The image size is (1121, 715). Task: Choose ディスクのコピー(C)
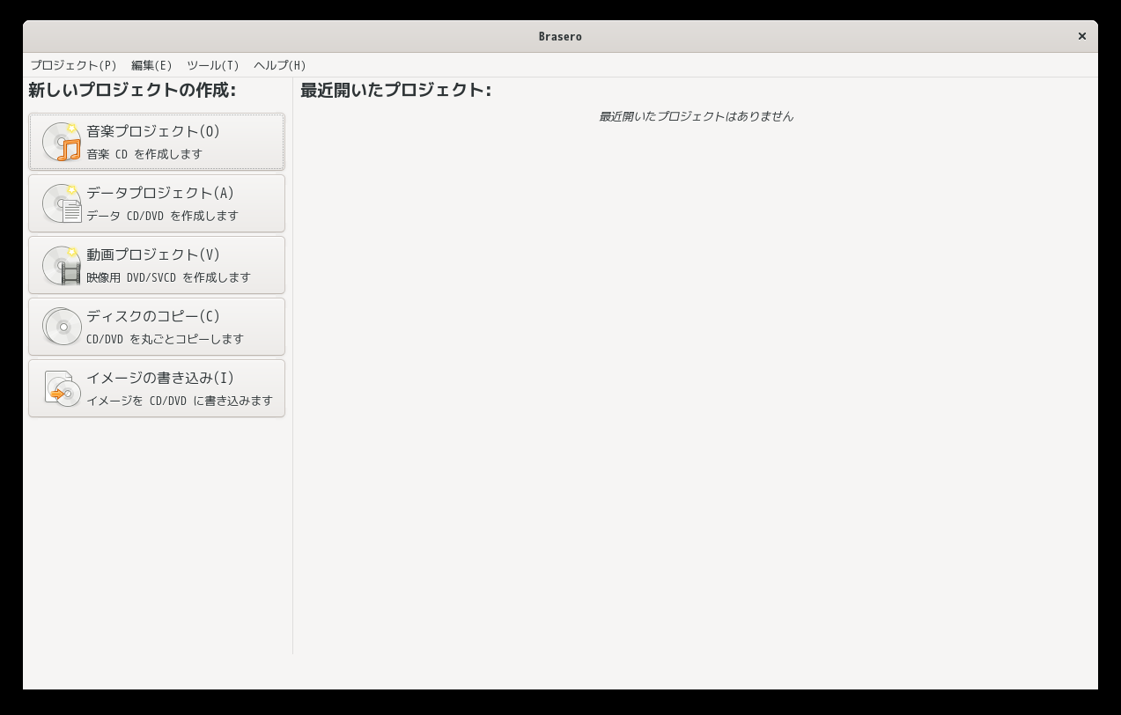(157, 327)
